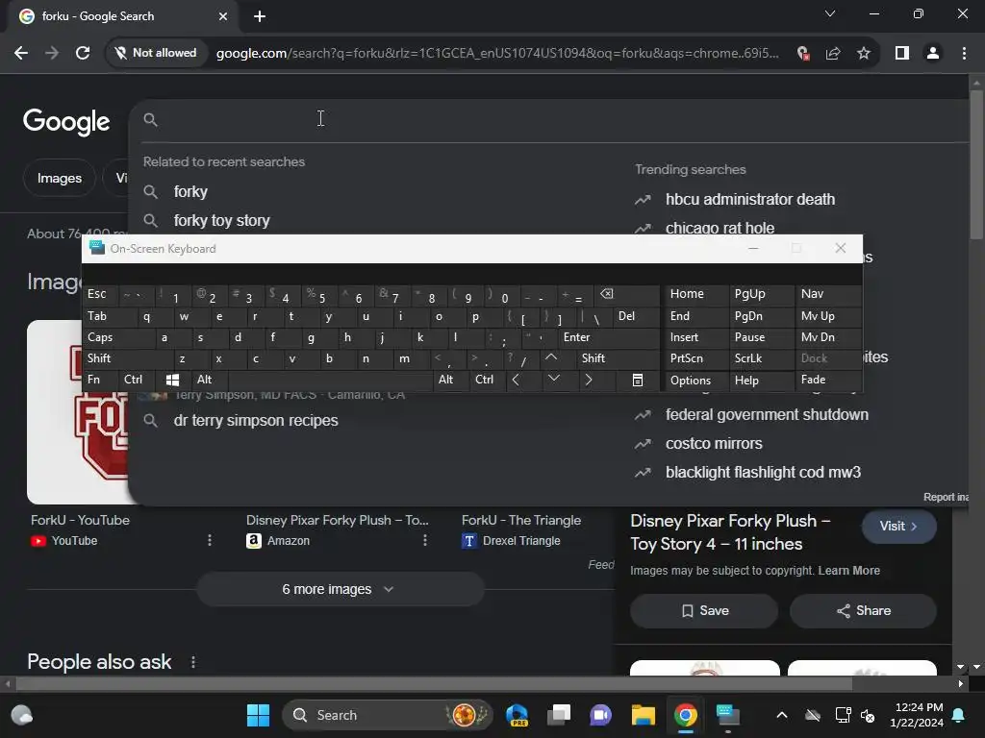Viewport: 985px width, 738px height.
Task: Toggle the Nav key on keyboard
Action: [x=827, y=294]
